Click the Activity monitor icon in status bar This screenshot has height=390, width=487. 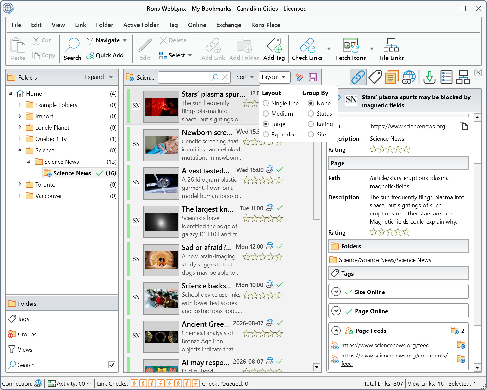[51, 383]
